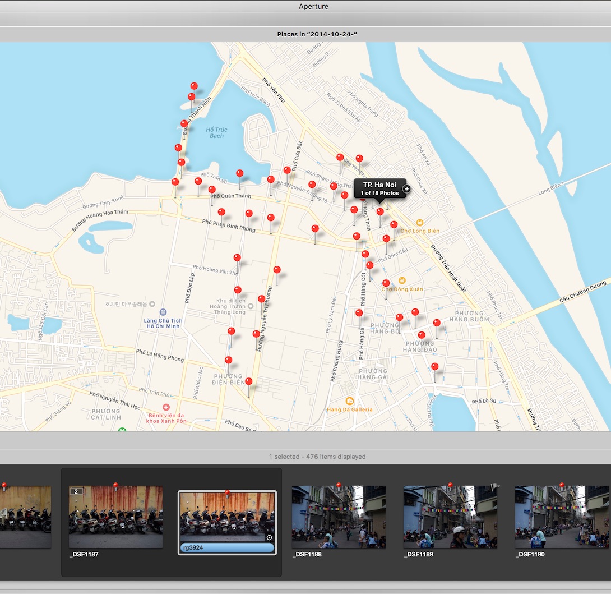611x594 pixels.
Task: Click the rg3924 version name field
Action: [x=227, y=547]
